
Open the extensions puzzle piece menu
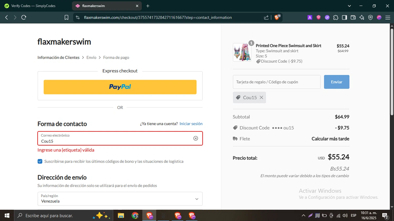coord(336,17)
